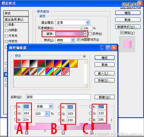The width and height of the screenshot is (144, 137).
Task: Select the transparent rainbow gradient preset
Action: [x=58, y=72]
